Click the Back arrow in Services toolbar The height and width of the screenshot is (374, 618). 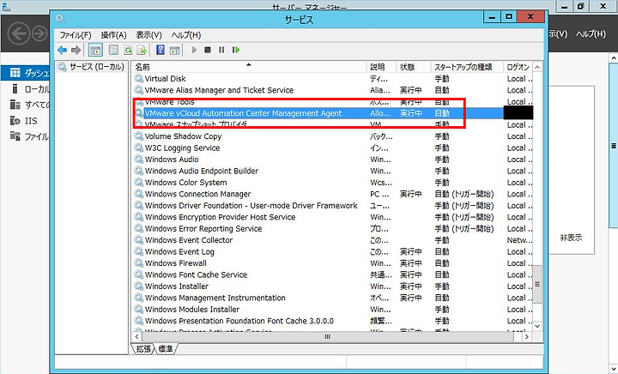click(63, 50)
